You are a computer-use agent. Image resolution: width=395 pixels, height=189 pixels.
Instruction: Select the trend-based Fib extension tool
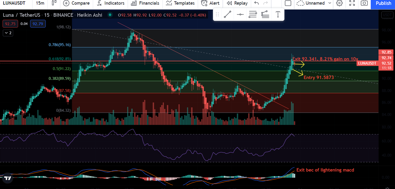[265, 14]
